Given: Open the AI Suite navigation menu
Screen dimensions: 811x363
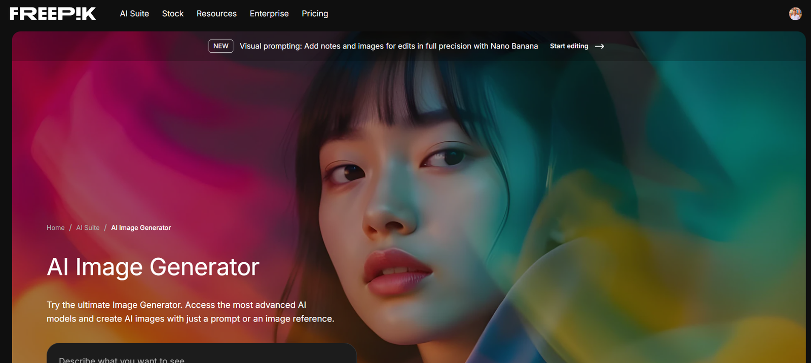Looking at the screenshot, I should click(x=134, y=14).
